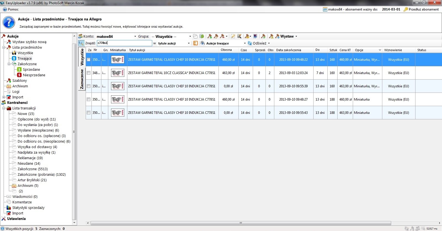
Task: Click the Statystyki sprzedaży chart icon
Action: tap(9, 208)
